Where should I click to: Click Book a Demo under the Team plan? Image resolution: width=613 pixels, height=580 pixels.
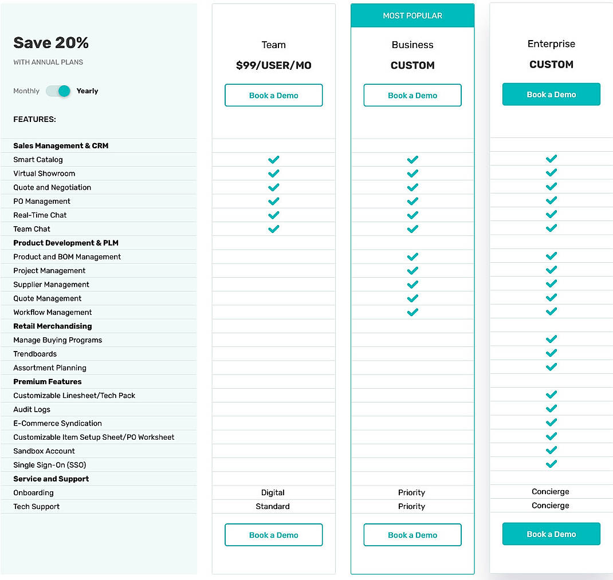(x=273, y=95)
